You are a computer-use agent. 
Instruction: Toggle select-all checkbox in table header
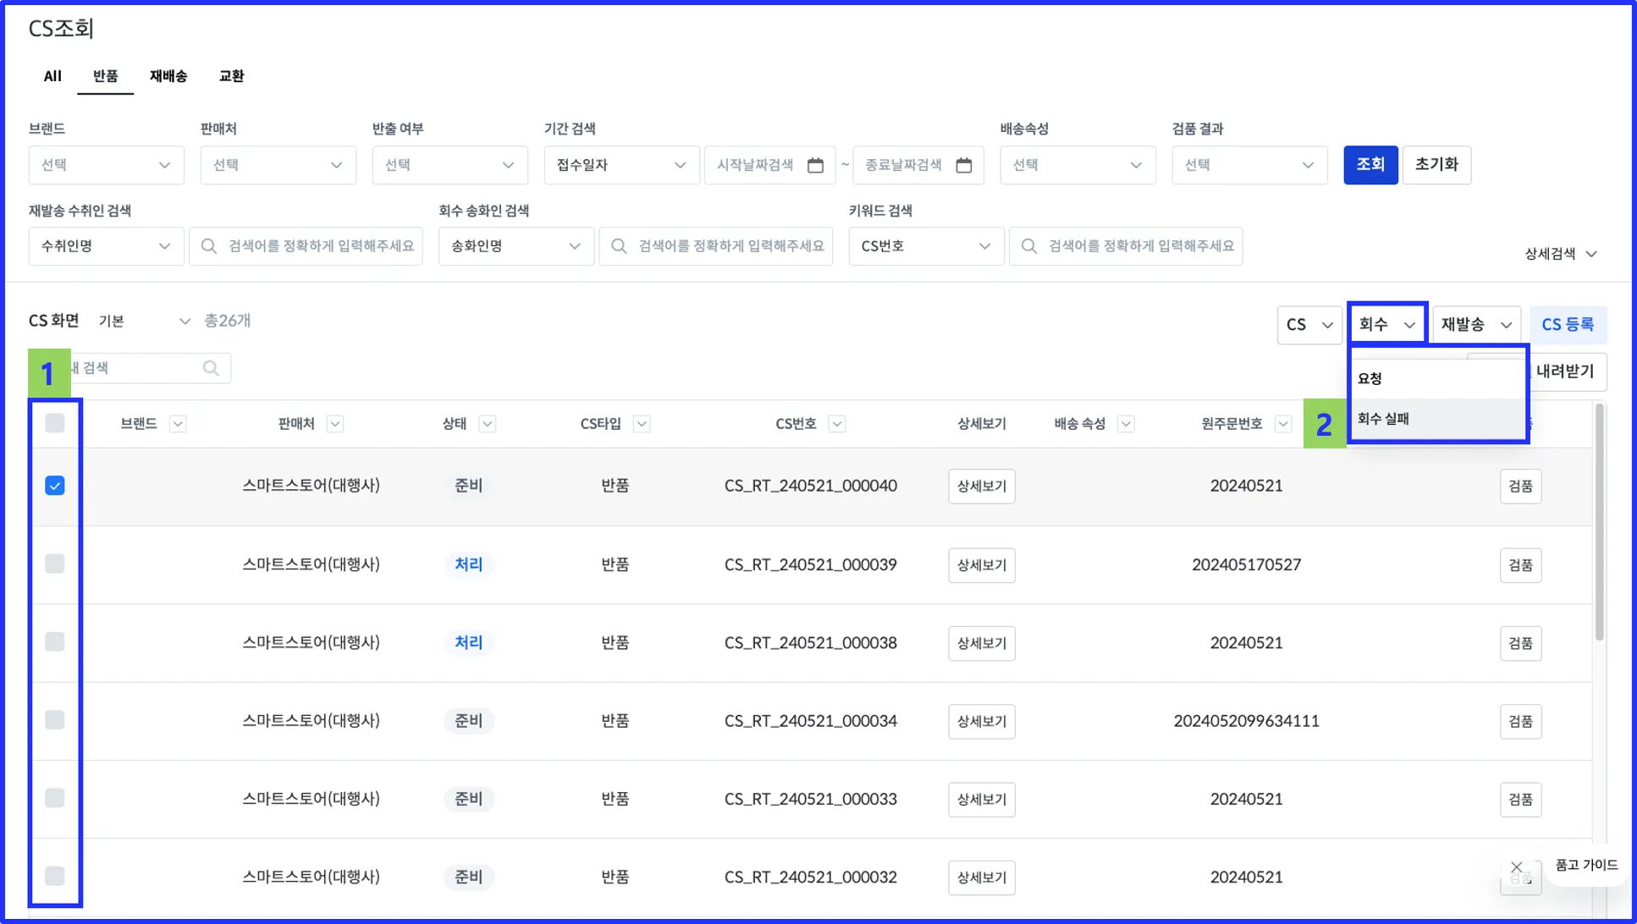55,423
